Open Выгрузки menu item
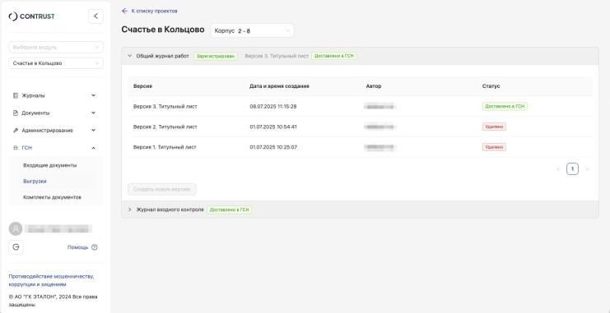 pos(35,182)
